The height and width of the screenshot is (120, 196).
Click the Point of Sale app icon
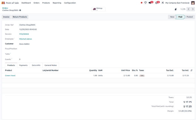pos(3,3)
